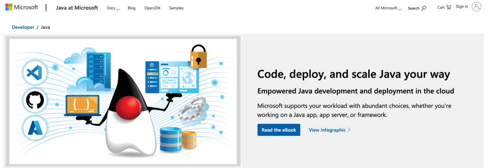Click the Read the eBook button
The image size is (488, 168).
[x=279, y=130]
